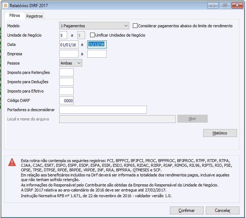Click the Imposto para Efetivo field
The height and width of the screenshot is (218, 246).
[x=66, y=91]
